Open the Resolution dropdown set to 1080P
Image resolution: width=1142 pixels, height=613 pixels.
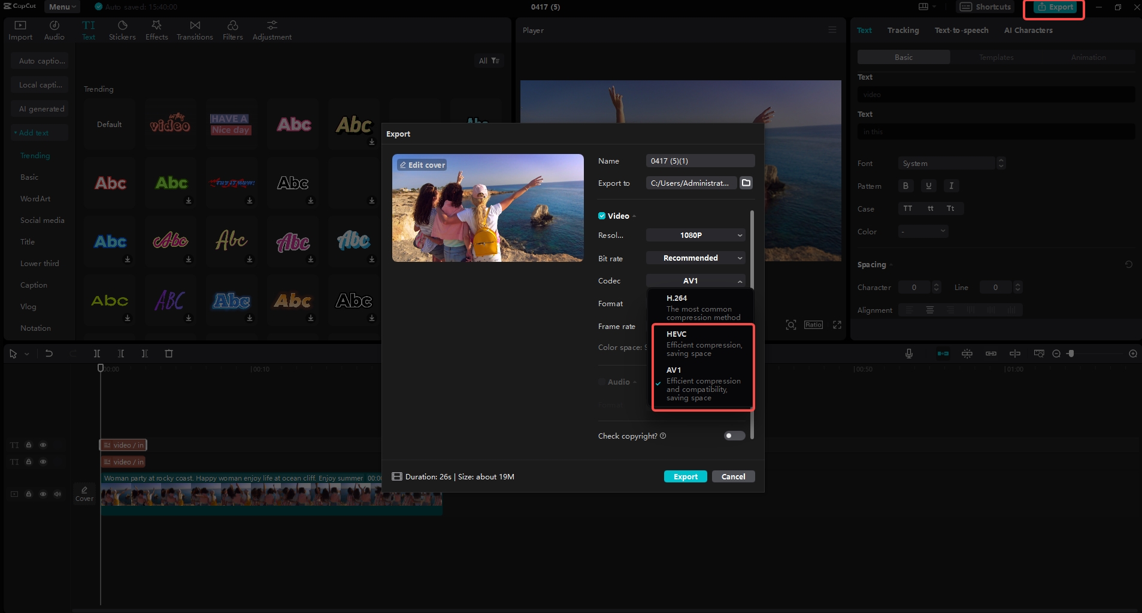(x=695, y=235)
